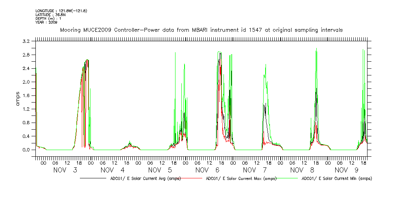Click the NOV 5 date label
397x198 pixels.
pyautogui.click(x=160, y=170)
